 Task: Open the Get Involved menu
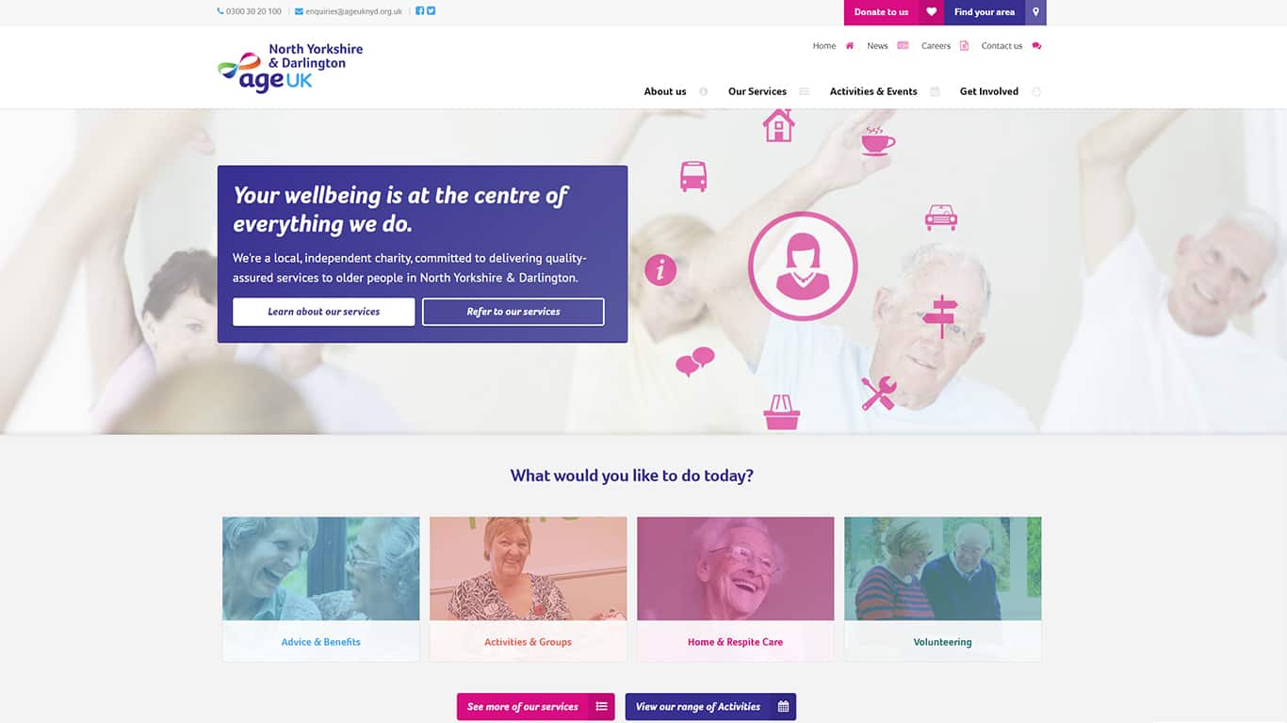(1001, 91)
